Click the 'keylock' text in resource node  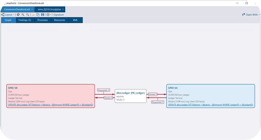(120, 97)
